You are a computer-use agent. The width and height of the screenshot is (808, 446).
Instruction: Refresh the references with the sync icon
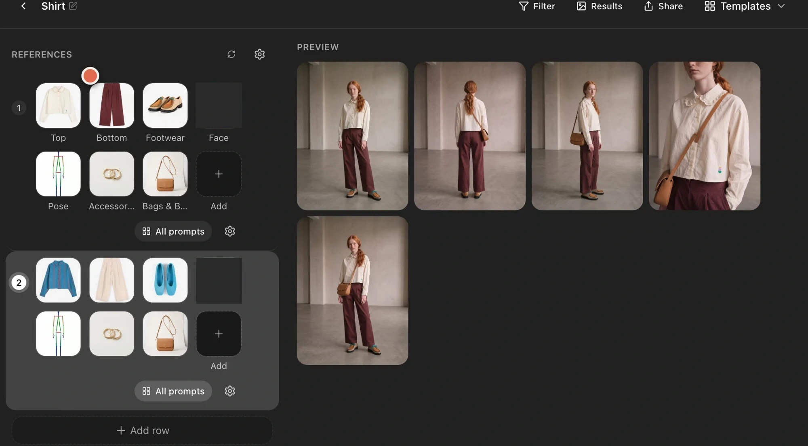coord(231,54)
